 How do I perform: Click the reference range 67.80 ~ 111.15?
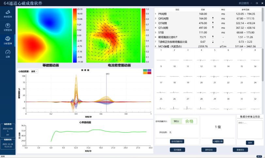[245, 19]
